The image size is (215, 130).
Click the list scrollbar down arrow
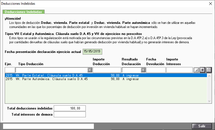click(209, 101)
